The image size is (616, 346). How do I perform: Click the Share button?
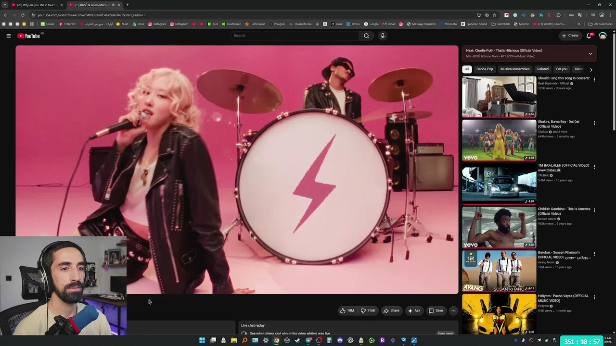[391, 310]
